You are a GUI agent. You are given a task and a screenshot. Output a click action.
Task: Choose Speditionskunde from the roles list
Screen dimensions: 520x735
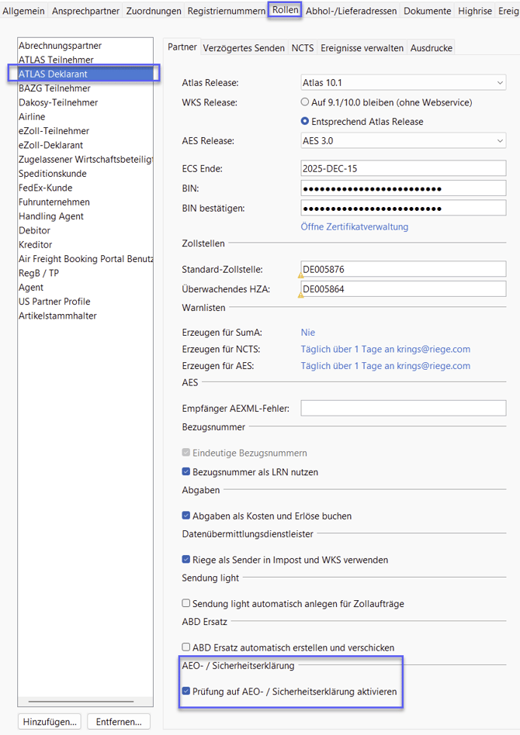[x=53, y=174]
